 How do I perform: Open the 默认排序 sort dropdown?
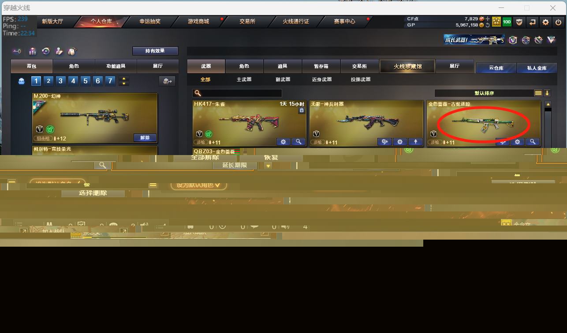coord(484,93)
